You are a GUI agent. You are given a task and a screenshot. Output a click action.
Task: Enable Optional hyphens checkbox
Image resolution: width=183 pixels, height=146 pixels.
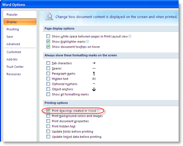[48, 84]
